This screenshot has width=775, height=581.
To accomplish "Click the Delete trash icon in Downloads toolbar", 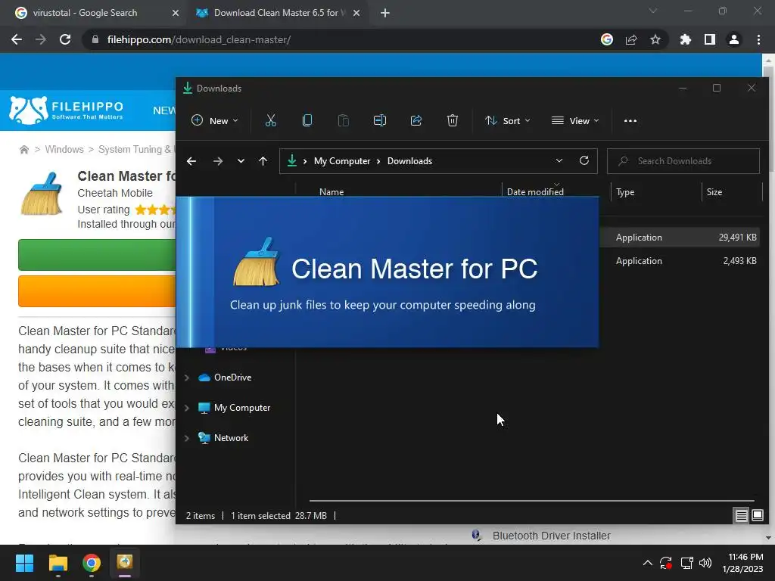I will click(x=453, y=120).
